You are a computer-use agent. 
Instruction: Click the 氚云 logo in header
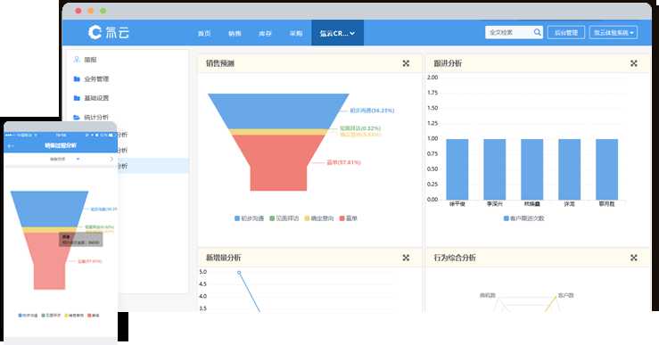pos(109,32)
